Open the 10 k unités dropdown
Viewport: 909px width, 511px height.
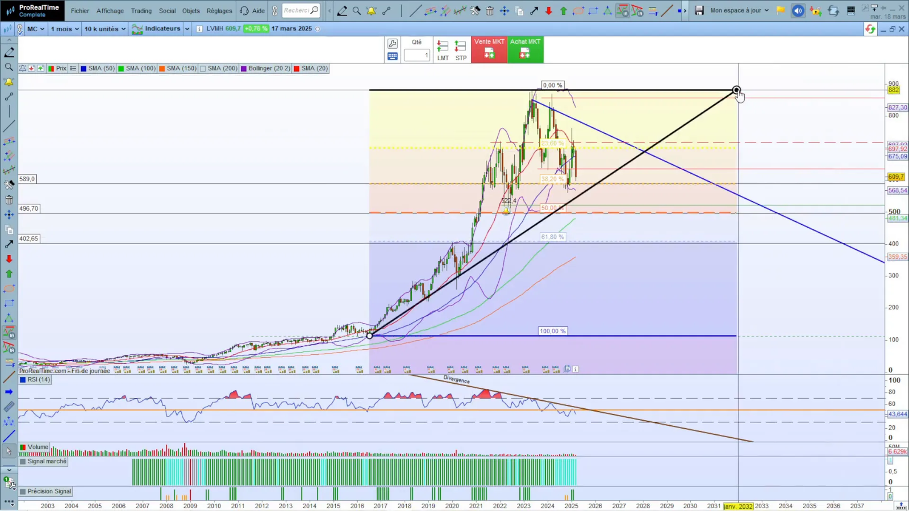(x=105, y=29)
